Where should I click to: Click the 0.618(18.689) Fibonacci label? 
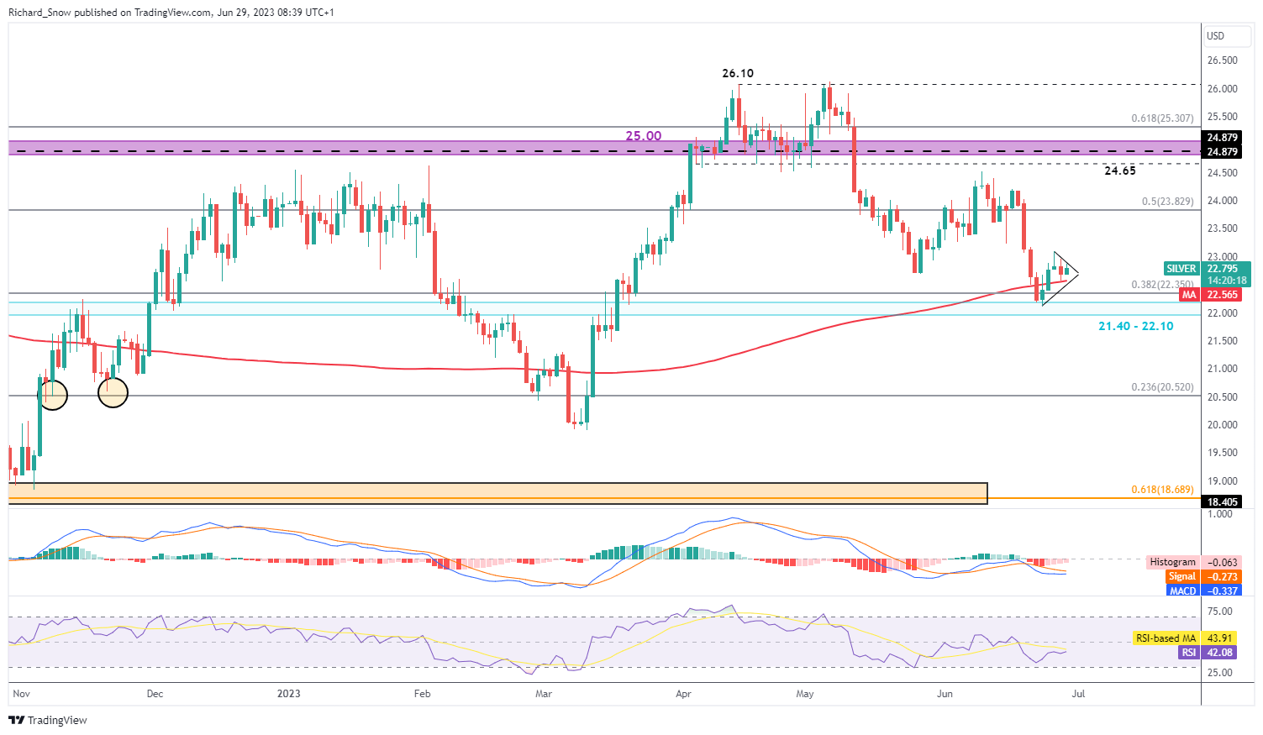pyautogui.click(x=1162, y=490)
